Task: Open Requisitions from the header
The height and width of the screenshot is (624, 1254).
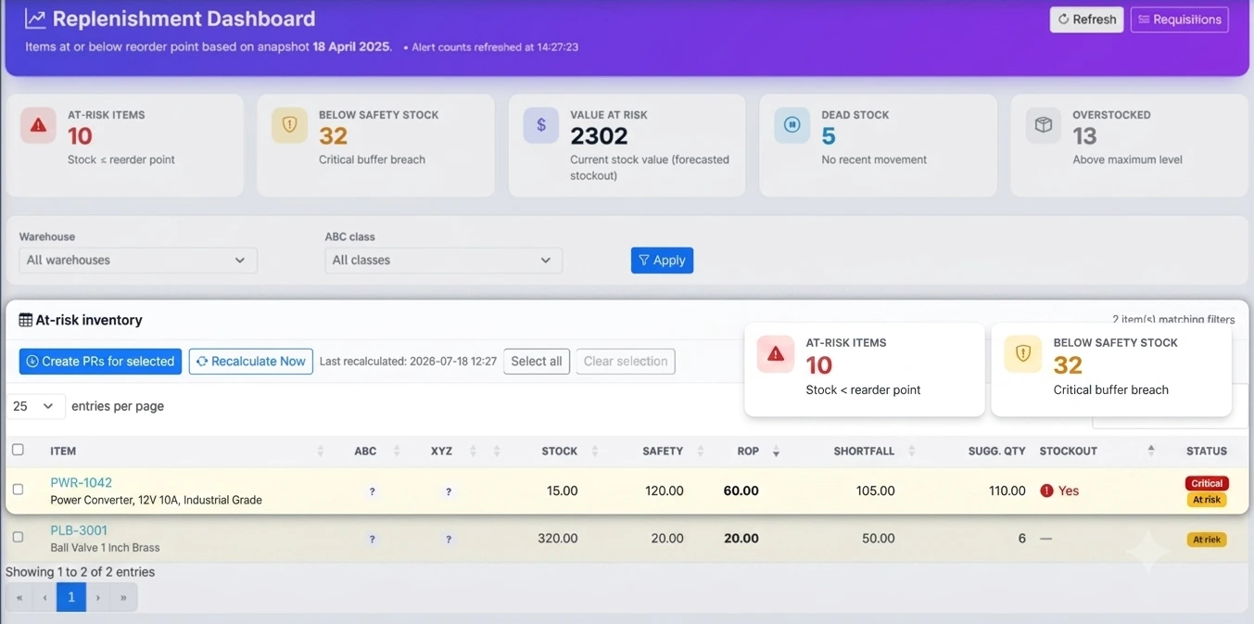Action: pyautogui.click(x=1180, y=19)
